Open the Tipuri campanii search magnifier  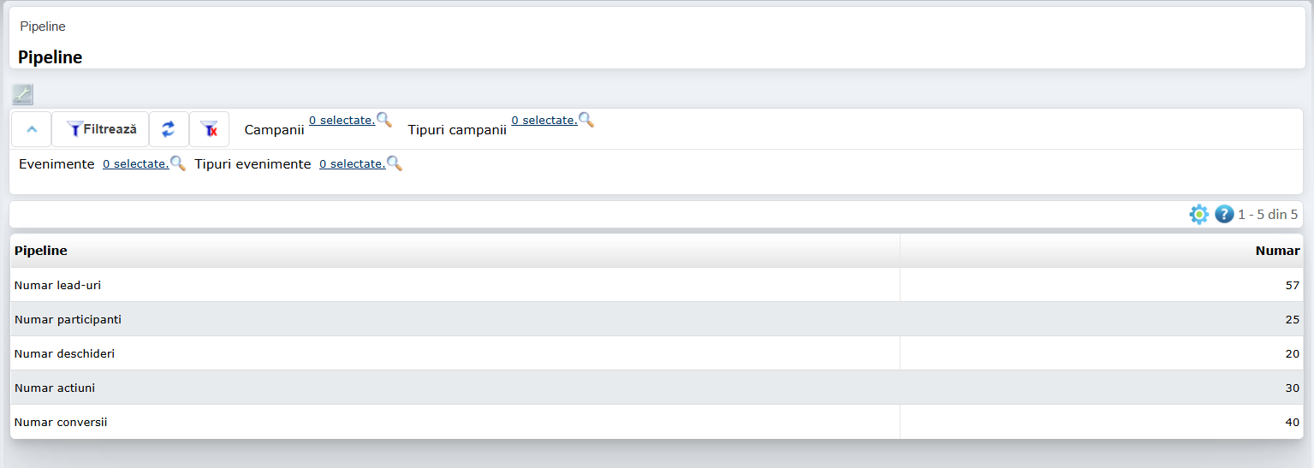click(x=586, y=120)
